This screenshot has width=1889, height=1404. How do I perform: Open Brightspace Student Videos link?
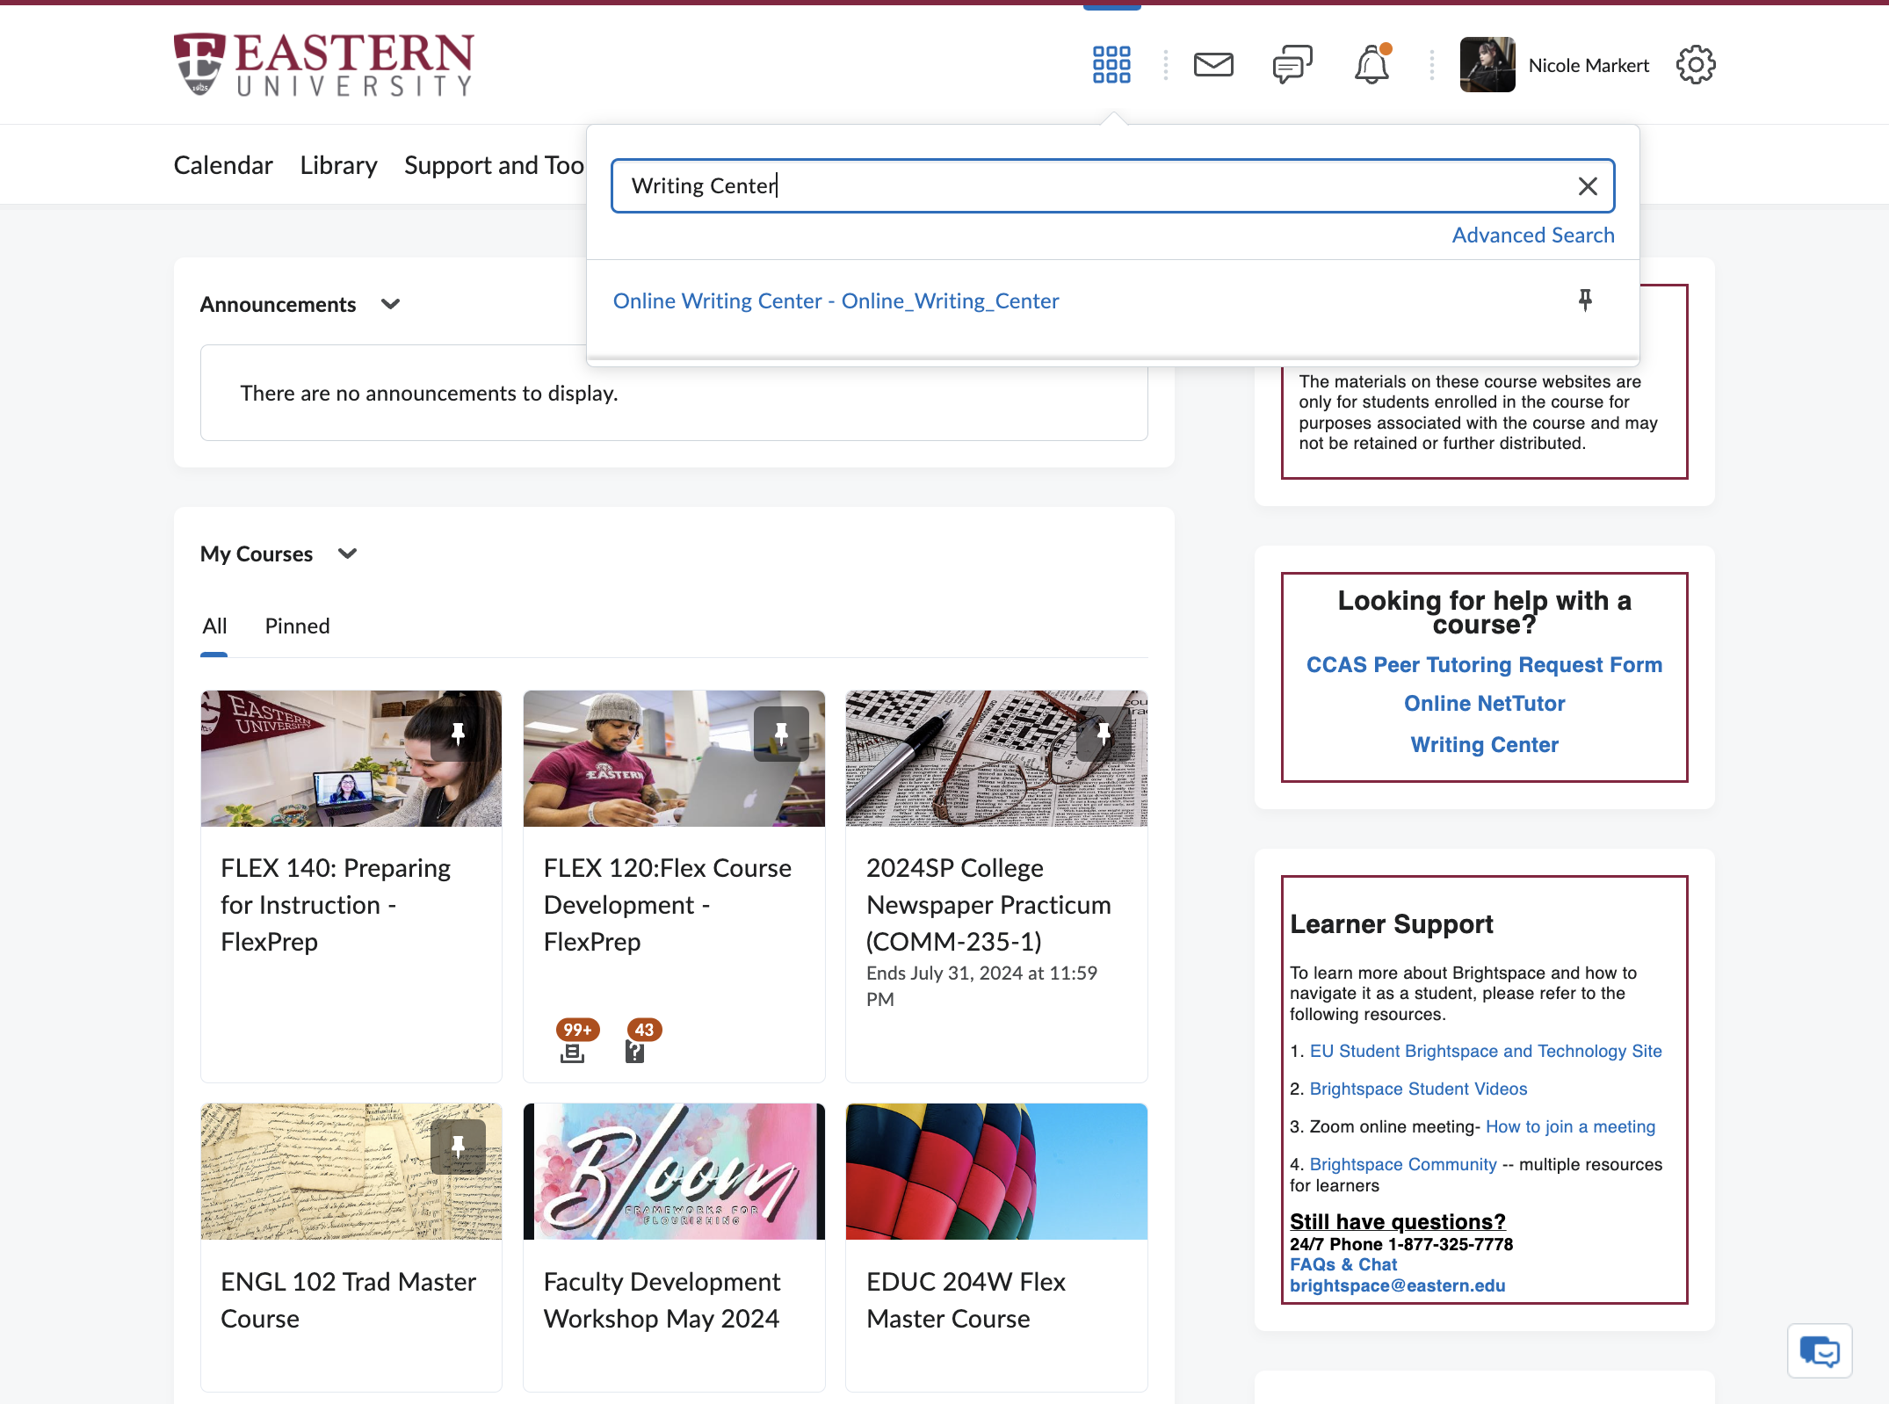tap(1418, 1089)
